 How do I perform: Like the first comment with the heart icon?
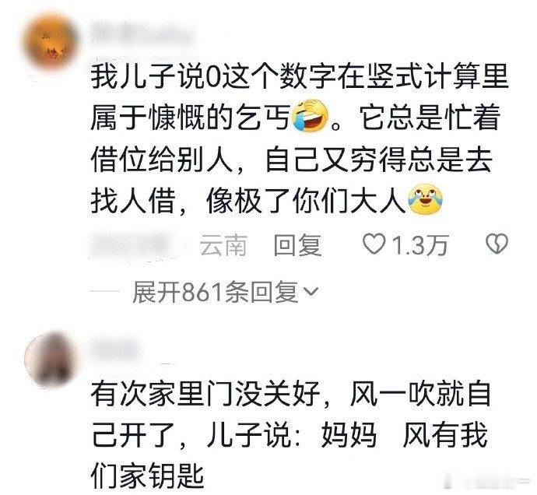pyautogui.click(x=374, y=244)
